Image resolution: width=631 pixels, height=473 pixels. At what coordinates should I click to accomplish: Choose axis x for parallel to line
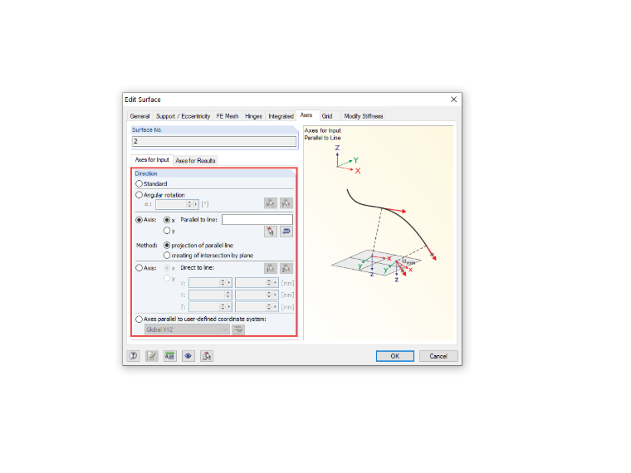point(167,220)
